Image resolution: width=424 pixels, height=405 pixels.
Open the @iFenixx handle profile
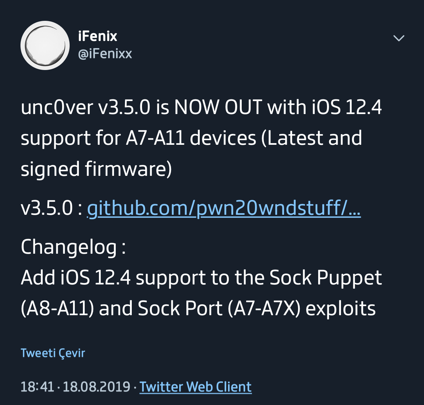(105, 54)
